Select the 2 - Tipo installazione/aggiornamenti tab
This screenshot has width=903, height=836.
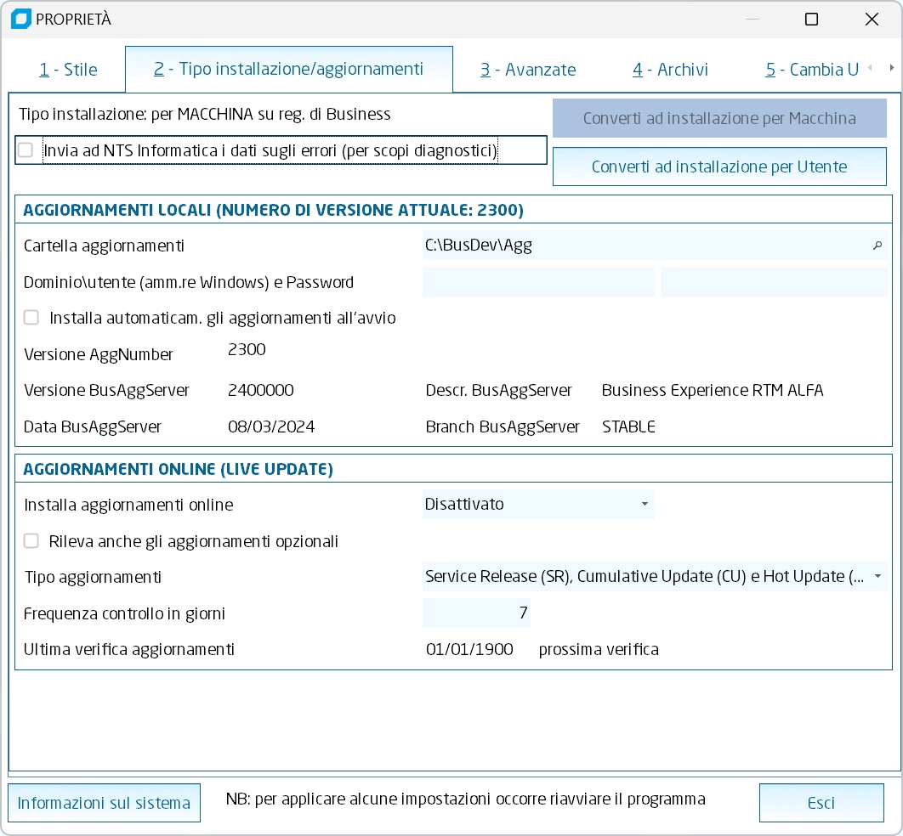[x=288, y=69]
